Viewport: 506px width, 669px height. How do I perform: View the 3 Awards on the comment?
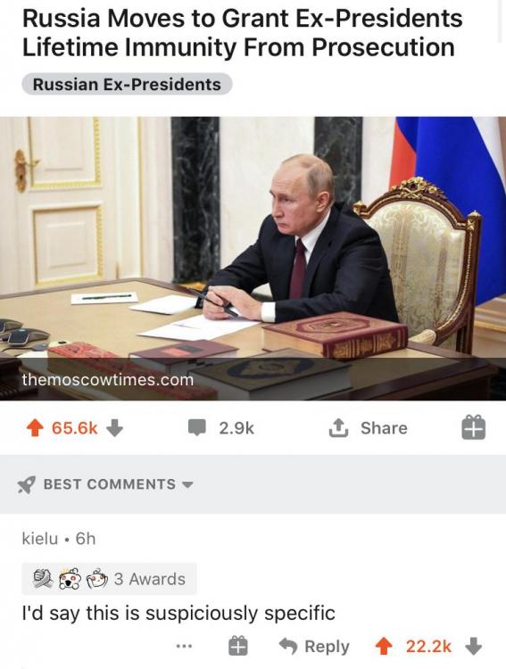[x=109, y=579]
